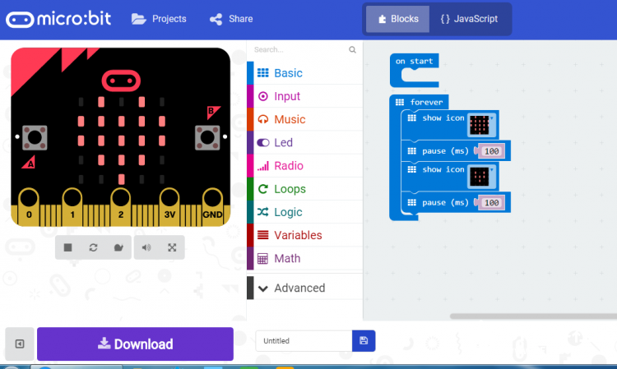Click pin 1 on the simulator

pyautogui.click(x=72, y=206)
